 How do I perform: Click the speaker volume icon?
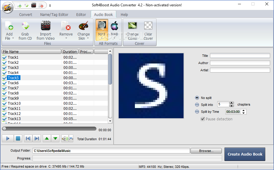(65, 139)
